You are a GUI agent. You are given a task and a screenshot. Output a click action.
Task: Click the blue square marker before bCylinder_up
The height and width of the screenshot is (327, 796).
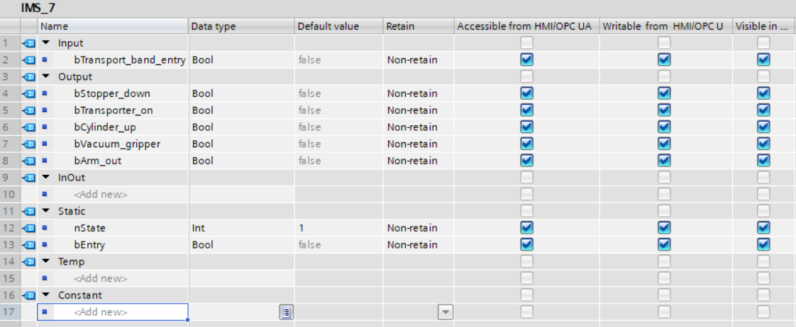[44, 127]
